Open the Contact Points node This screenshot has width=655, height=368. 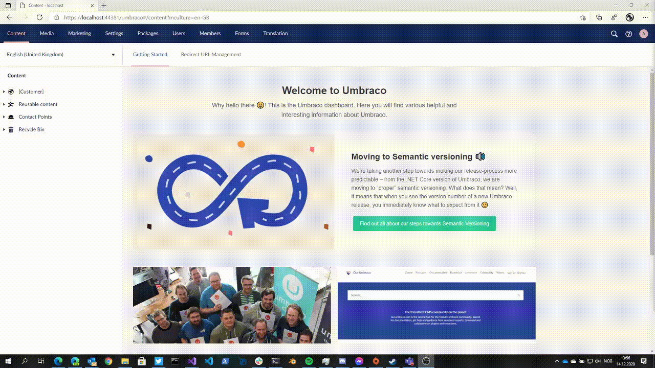click(35, 117)
